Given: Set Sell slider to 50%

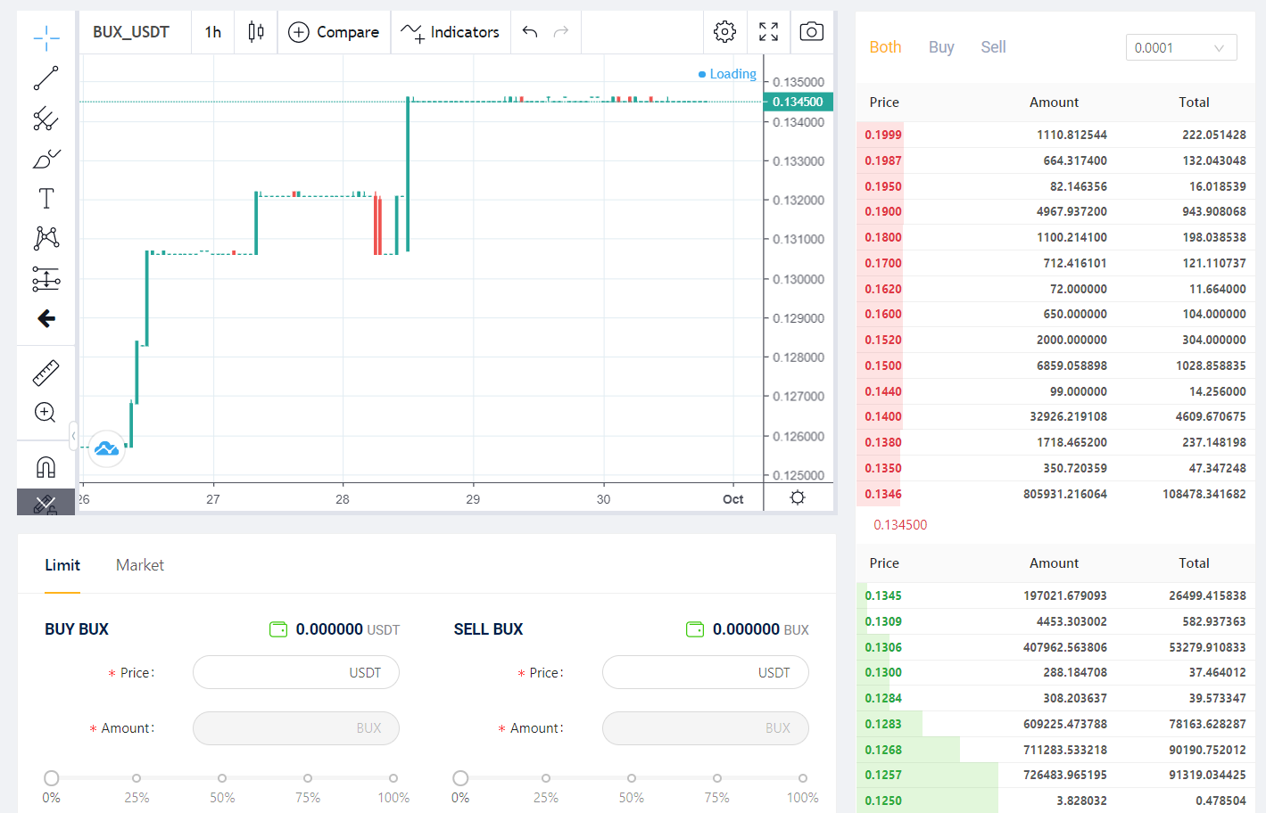Looking at the screenshot, I should [632, 778].
